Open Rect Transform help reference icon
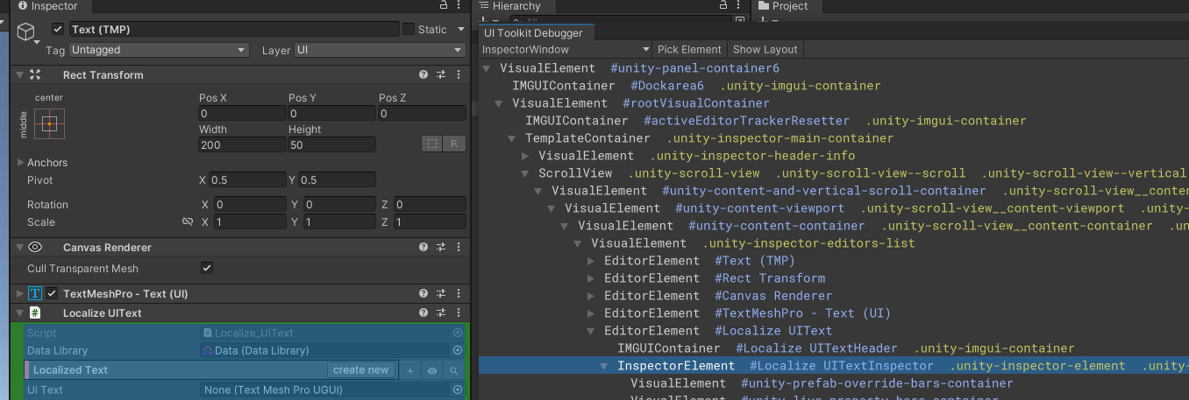This screenshot has width=1189, height=400. coord(424,75)
